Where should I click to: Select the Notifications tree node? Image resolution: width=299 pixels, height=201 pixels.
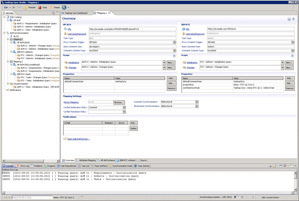[15, 90]
